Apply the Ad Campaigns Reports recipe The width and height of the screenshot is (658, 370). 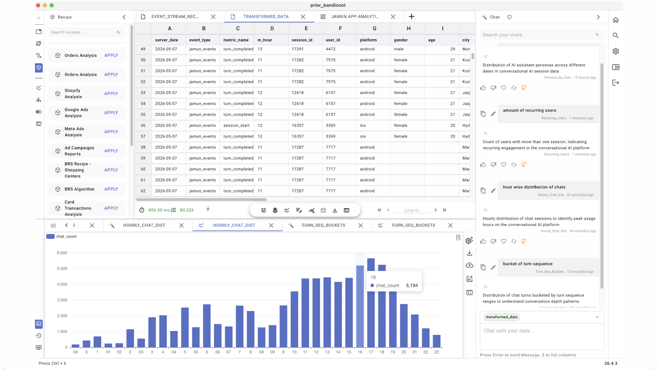tap(111, 151)
